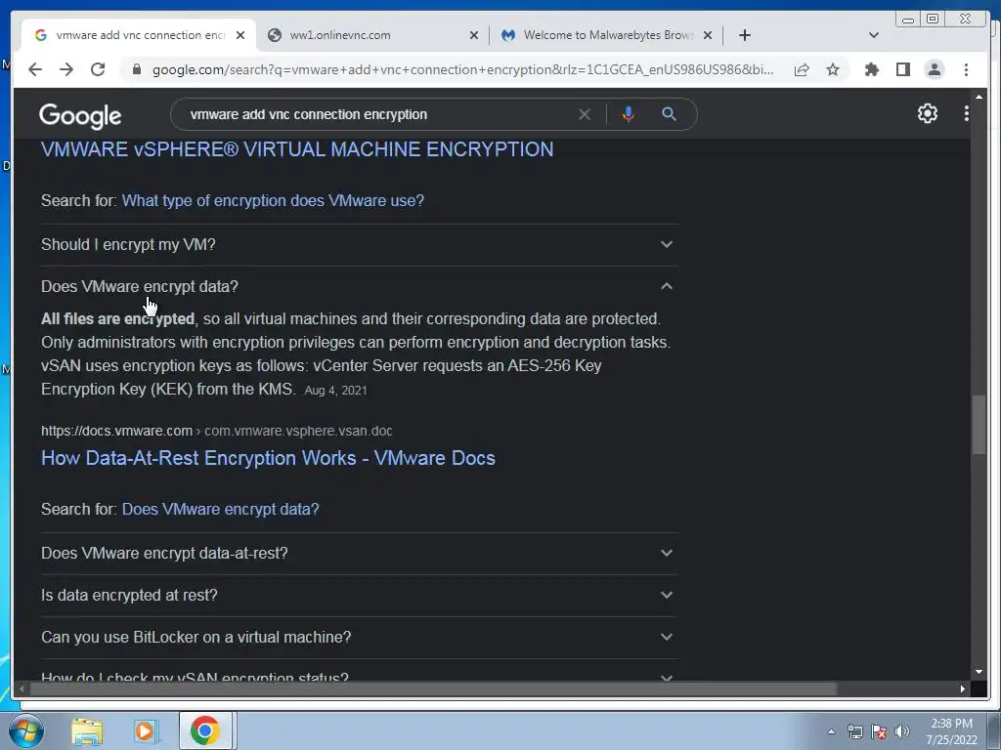Select the vmware add vnc connection tab
1001x750 pixels.
coord(139,35)
